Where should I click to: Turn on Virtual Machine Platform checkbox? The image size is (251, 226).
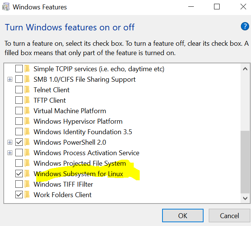(19, 111)
